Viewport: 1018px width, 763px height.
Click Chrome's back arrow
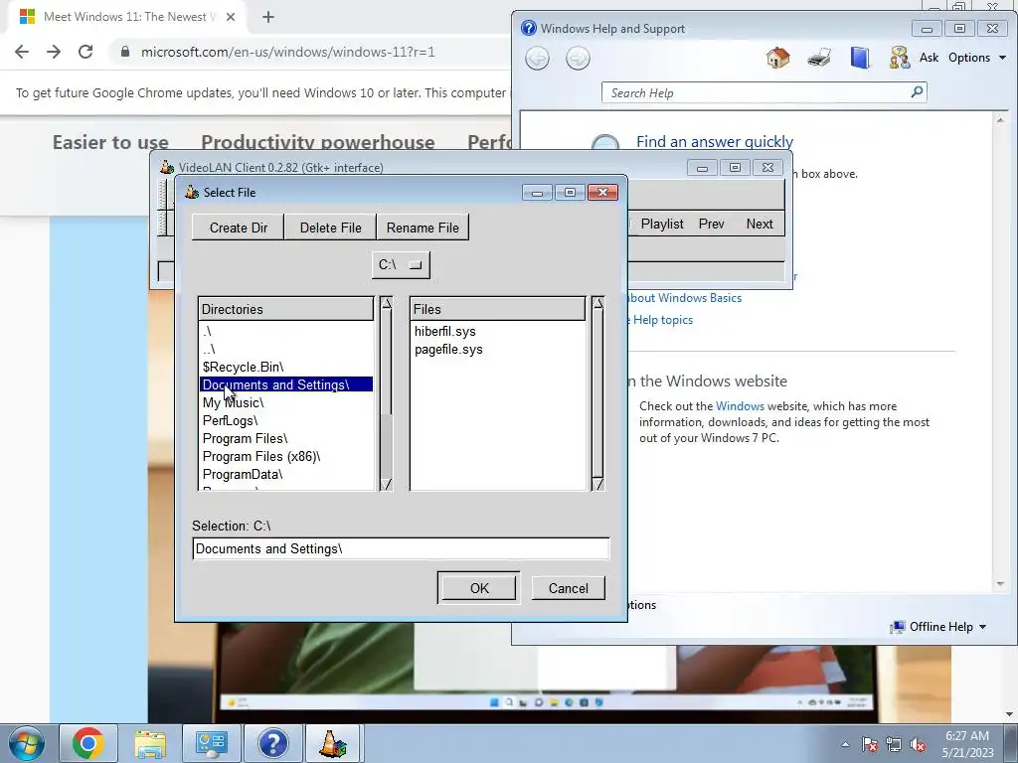[x=22, y=52]
